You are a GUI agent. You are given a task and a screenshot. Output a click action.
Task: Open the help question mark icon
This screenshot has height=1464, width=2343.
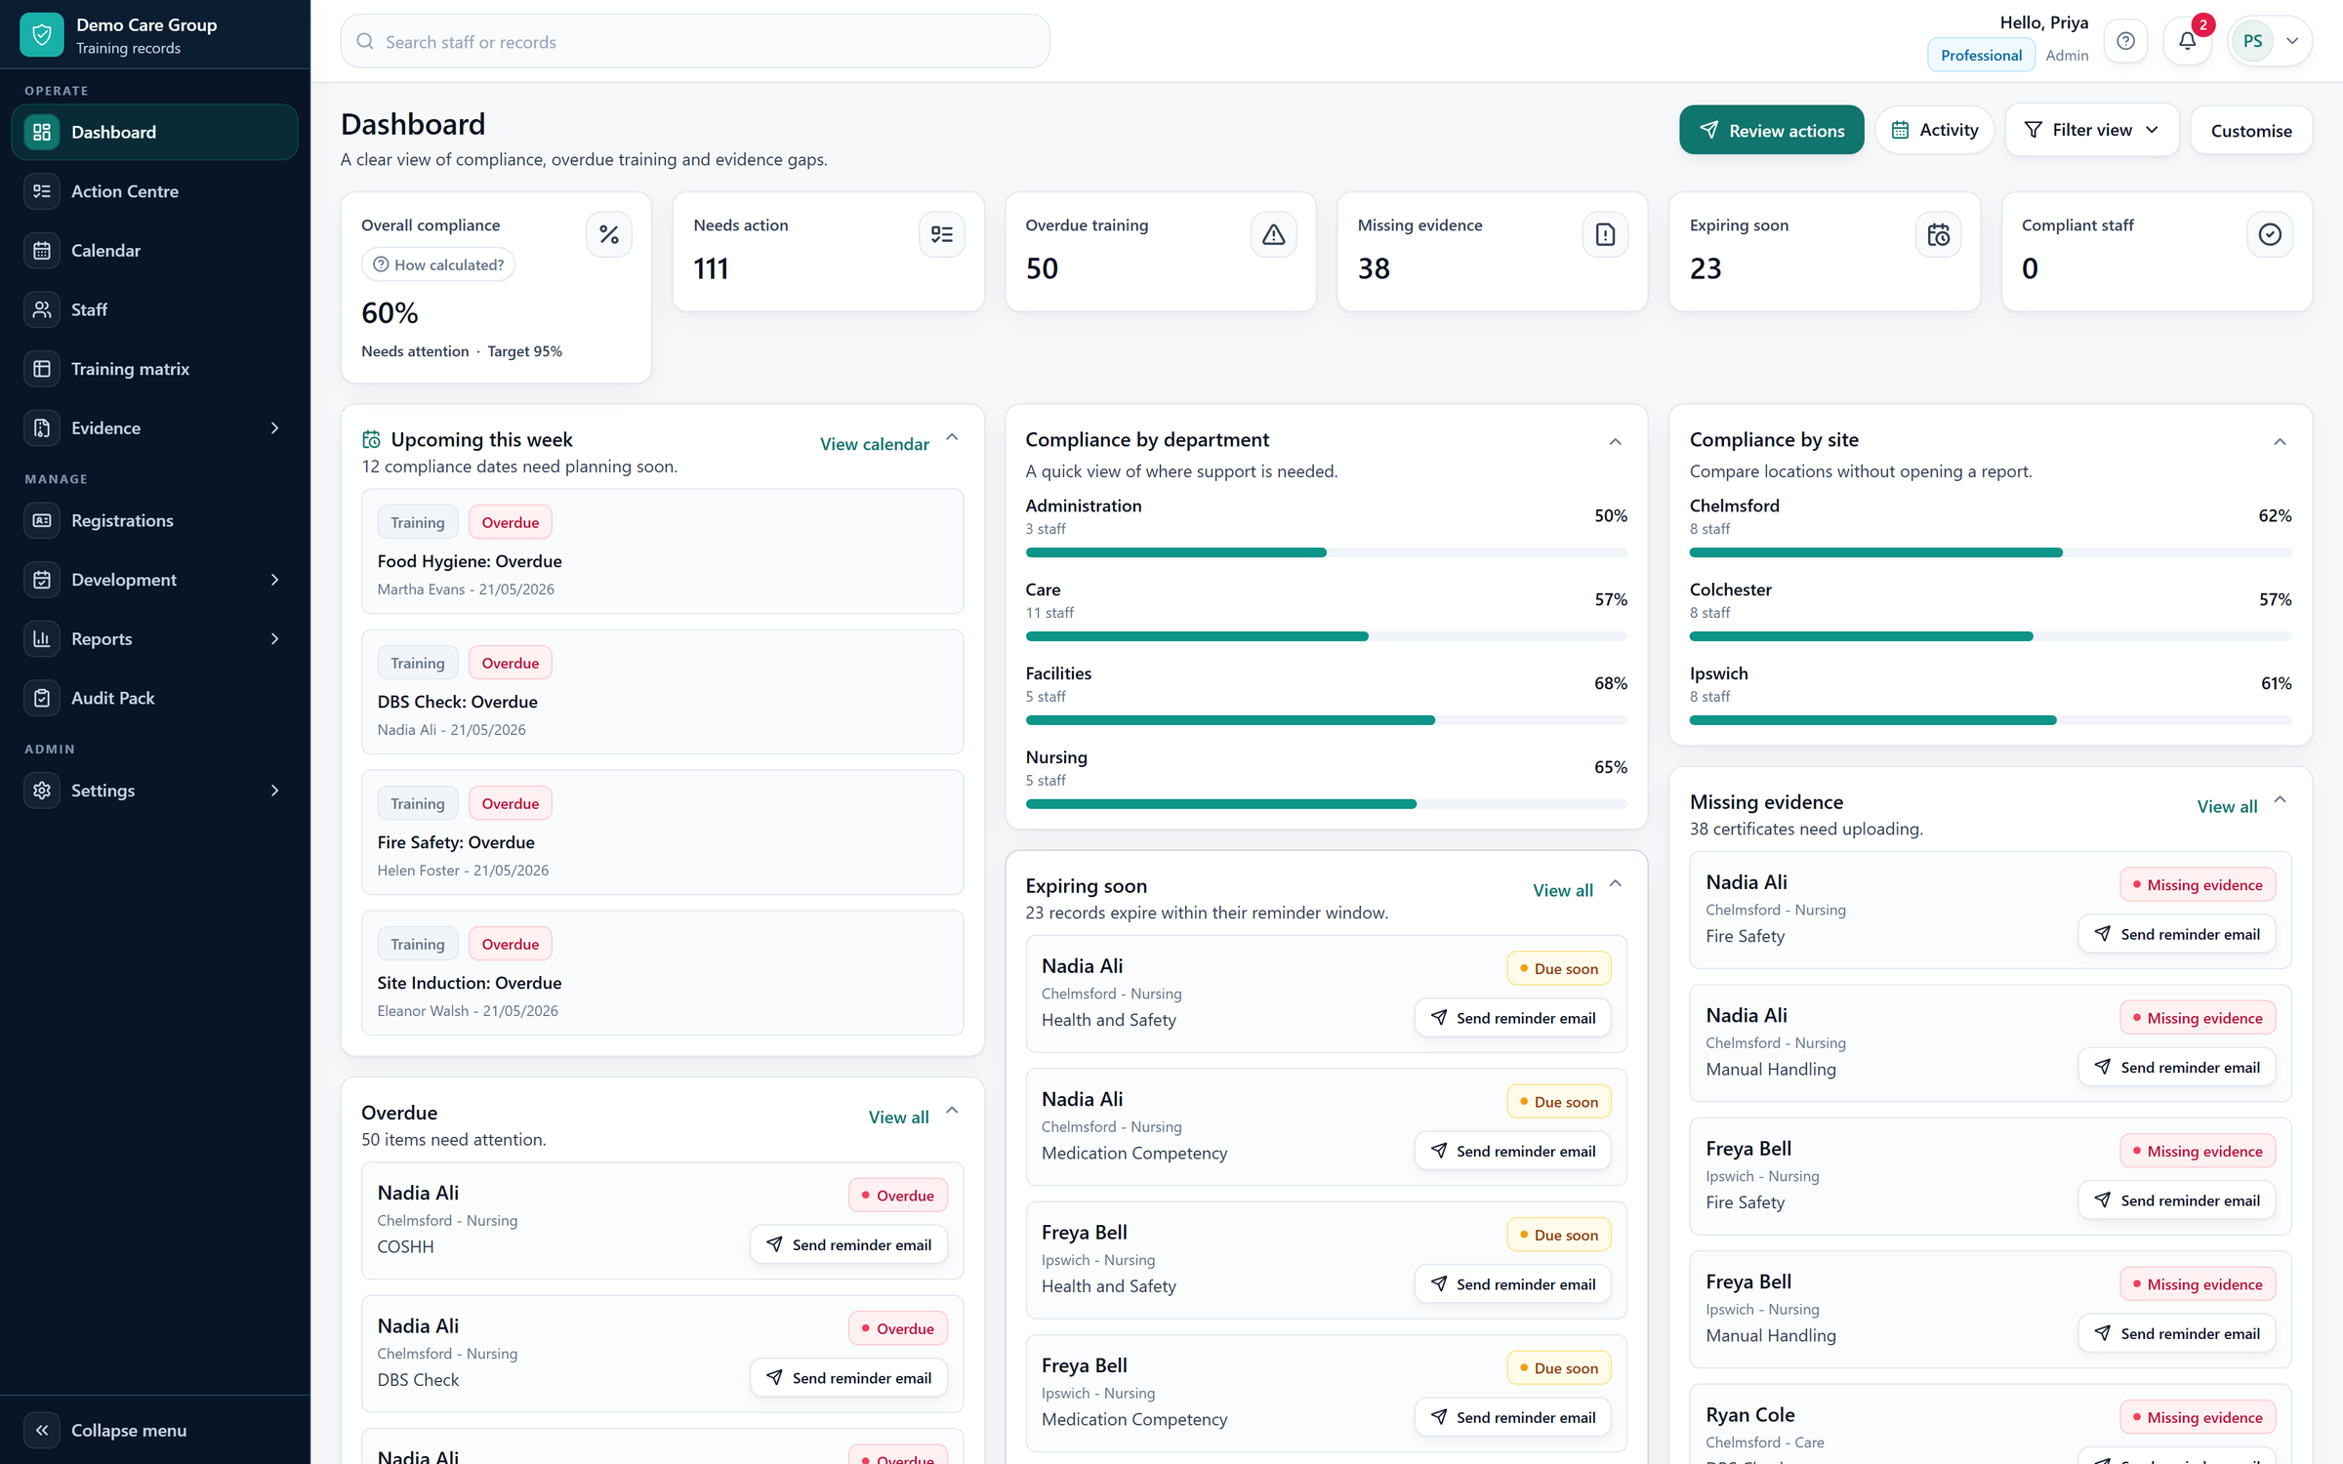click(x=2125, y=41)
